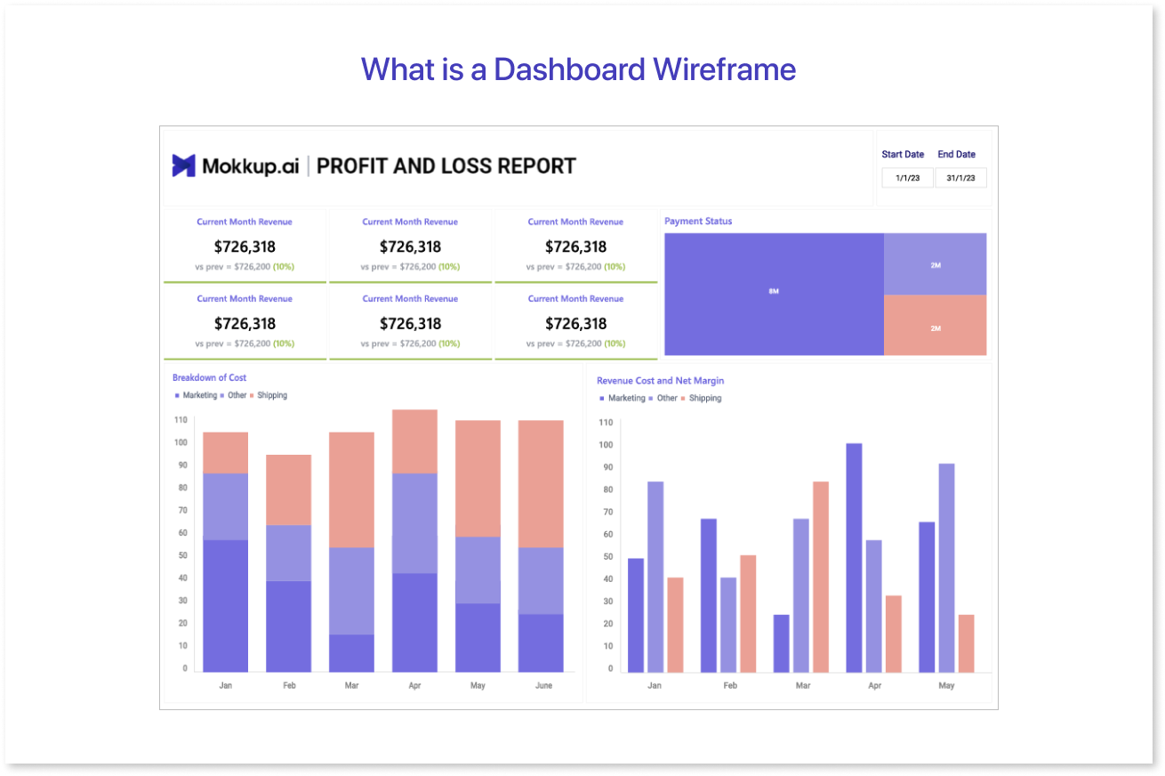Click the Feb label under Revenue Cost chart
Screen dimensions: 1165x776
click(729, 685)
